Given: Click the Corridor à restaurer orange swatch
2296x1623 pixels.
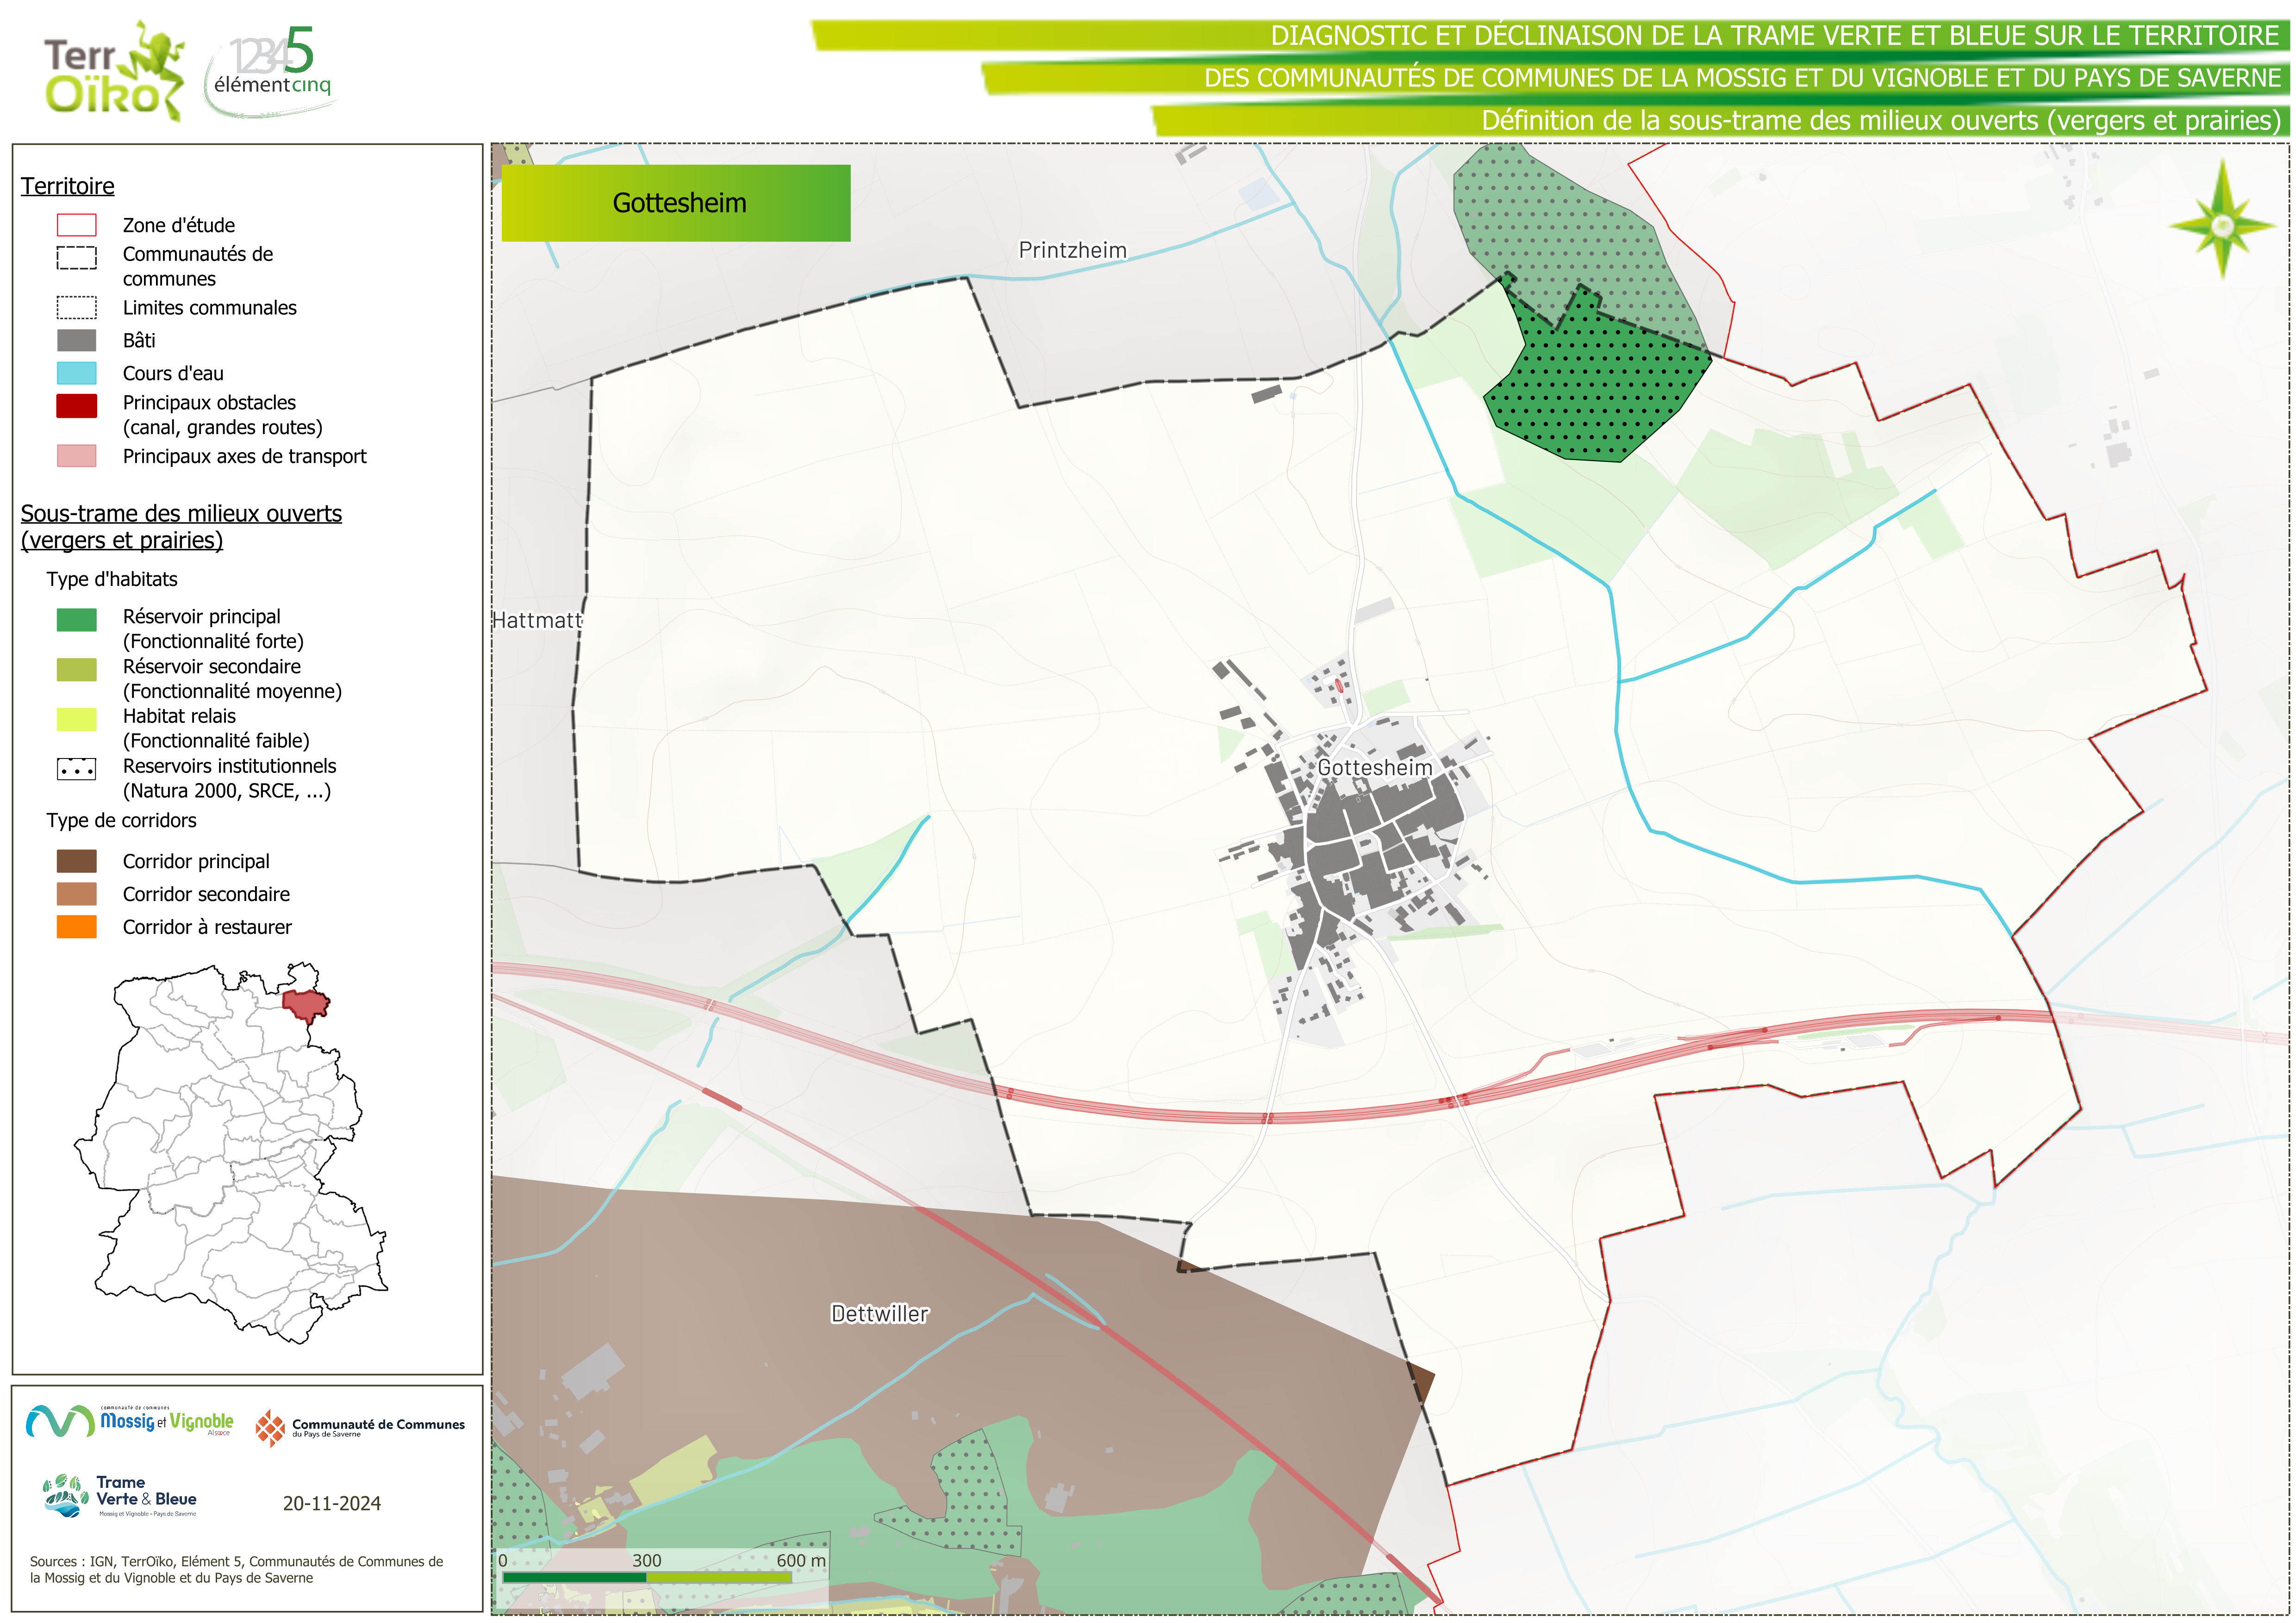Looking at the screenshot, I should [77, 927].
